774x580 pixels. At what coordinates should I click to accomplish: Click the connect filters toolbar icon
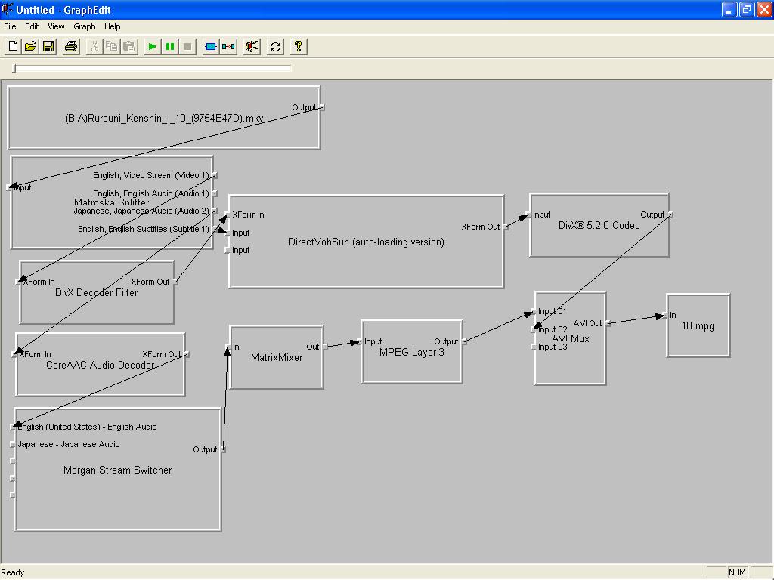(228, 46)
